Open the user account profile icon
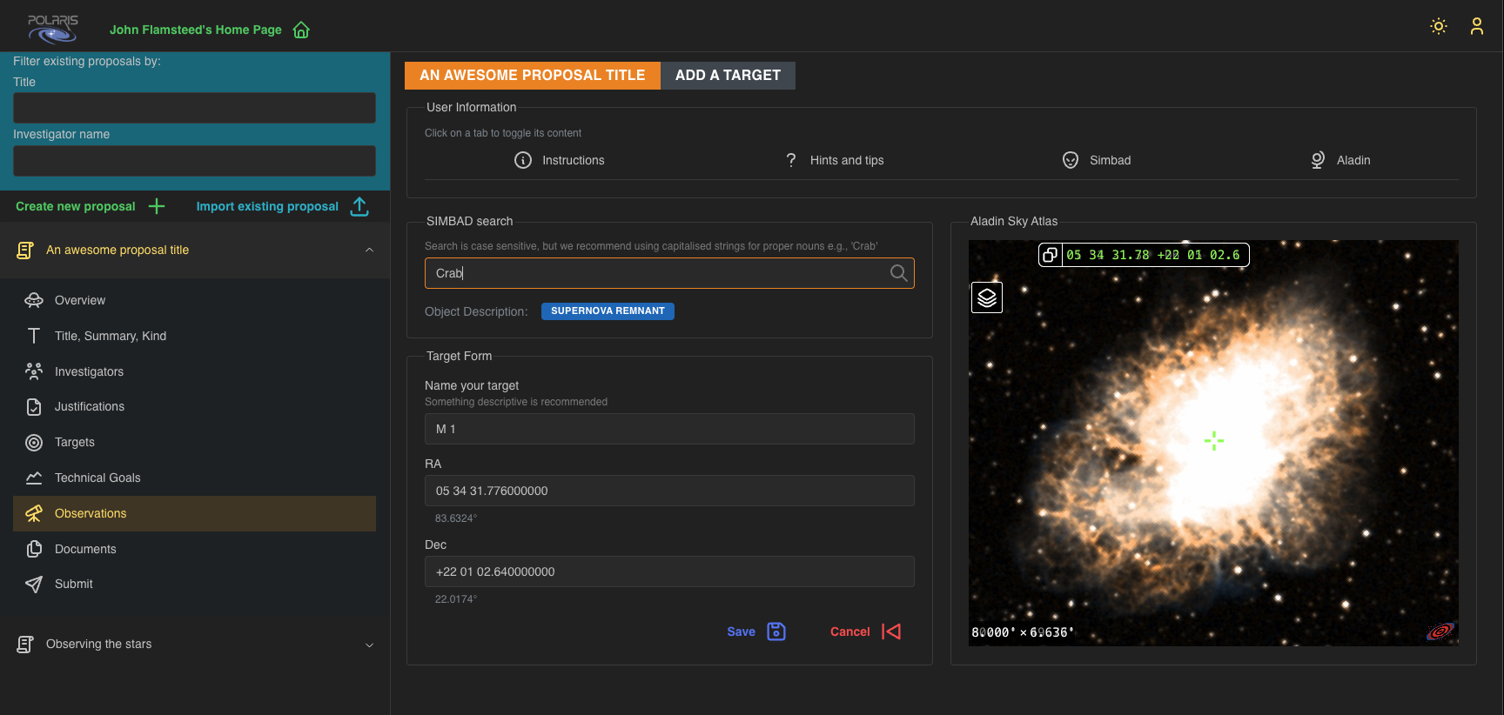Viewport: 1504px width, 715px height. point(1476,26)
